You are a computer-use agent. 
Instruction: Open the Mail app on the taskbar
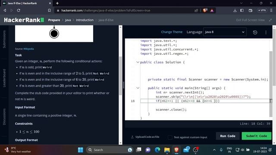186,150
